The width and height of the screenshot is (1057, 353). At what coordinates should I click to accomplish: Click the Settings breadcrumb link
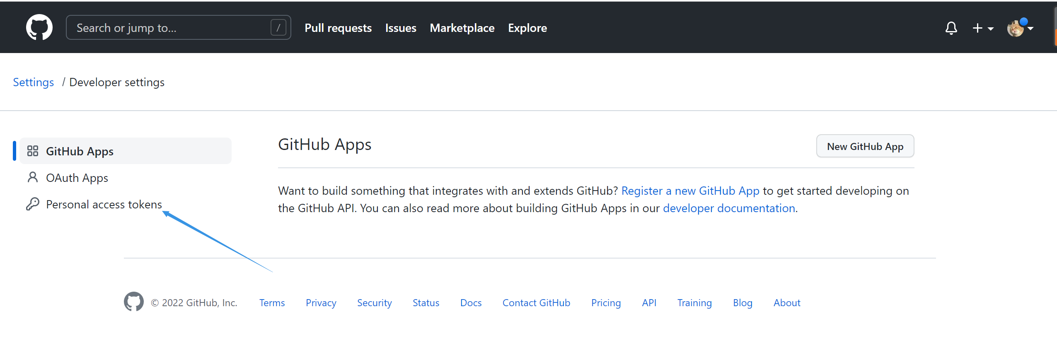tap(34, 82)
